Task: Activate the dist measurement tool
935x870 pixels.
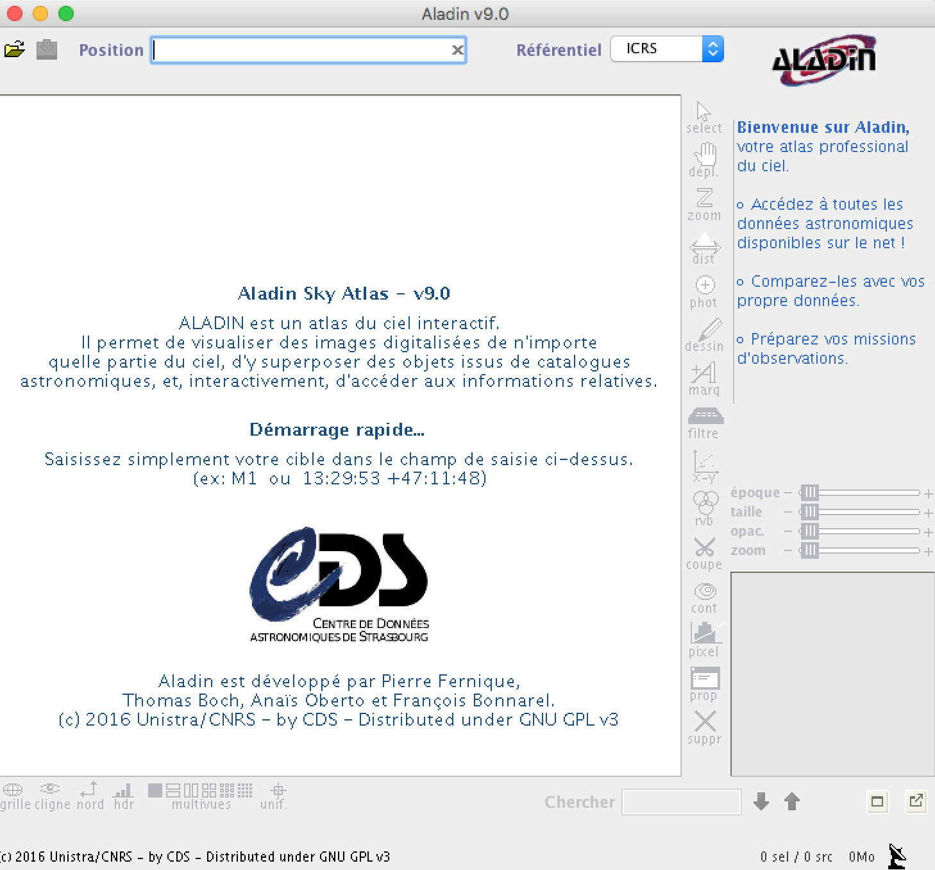Action: pyautogui.click(x=704, y=248)
